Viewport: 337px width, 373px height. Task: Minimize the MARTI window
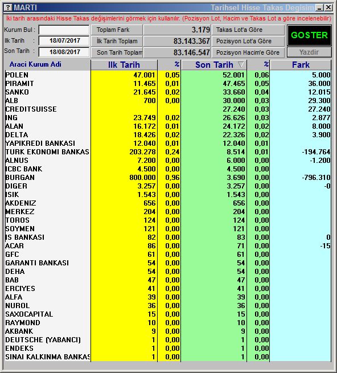pos(319,7)
